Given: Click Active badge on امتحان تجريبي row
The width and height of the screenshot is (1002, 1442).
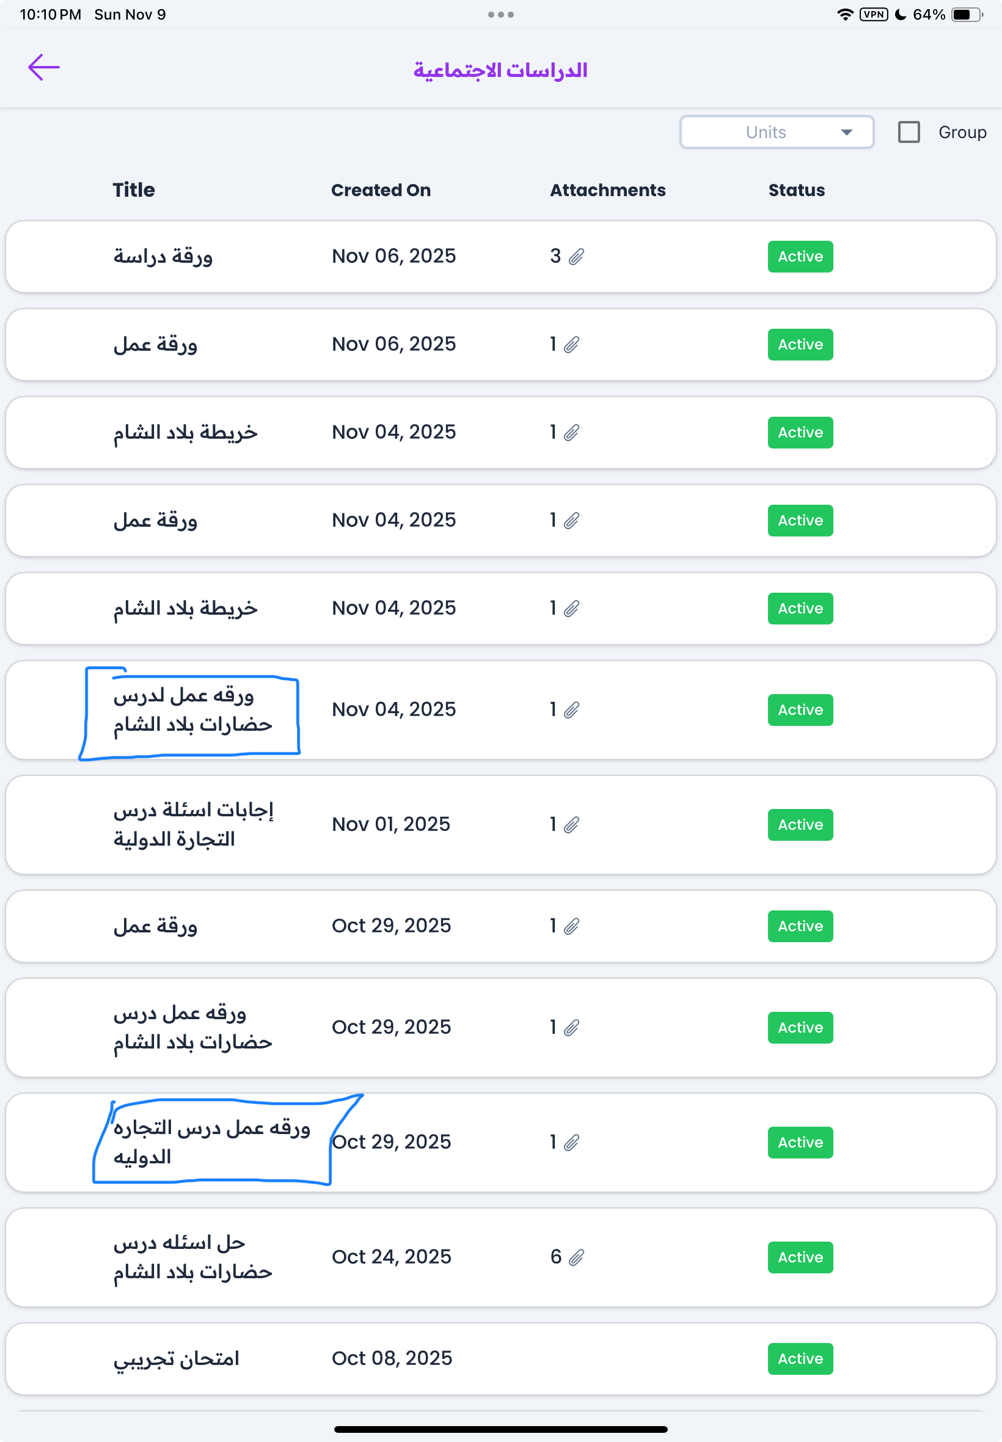Looking at the screenshot, I should 800,1358.
